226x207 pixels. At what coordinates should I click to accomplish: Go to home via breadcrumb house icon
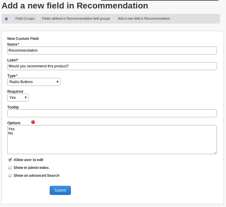6,19
